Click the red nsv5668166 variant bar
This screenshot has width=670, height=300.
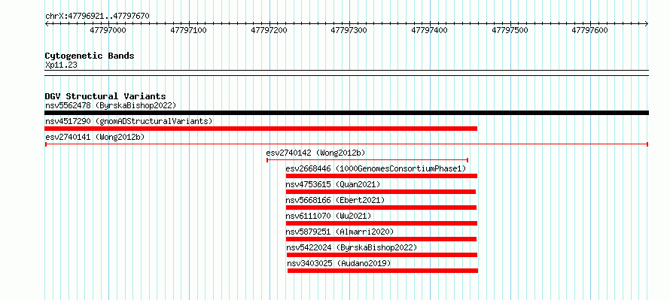(381, 208)
